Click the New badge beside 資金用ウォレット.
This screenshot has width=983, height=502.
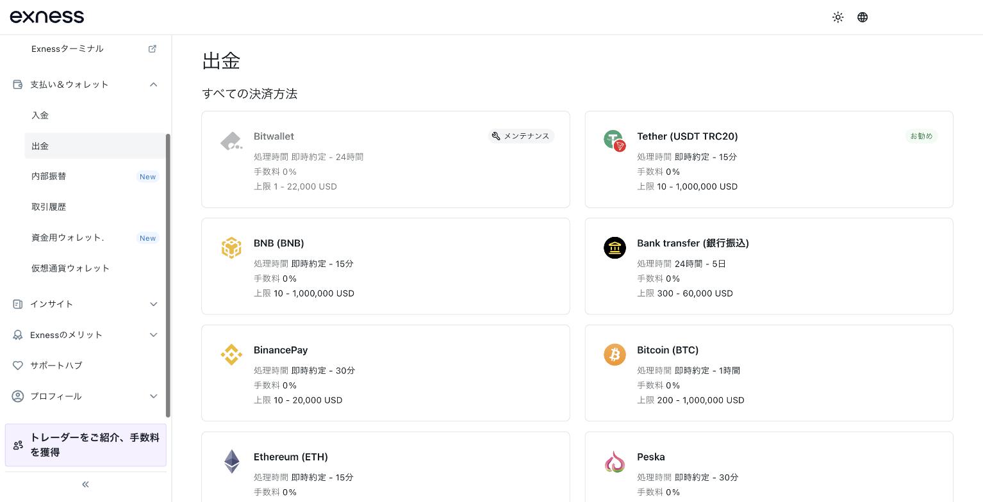point(148,238)
